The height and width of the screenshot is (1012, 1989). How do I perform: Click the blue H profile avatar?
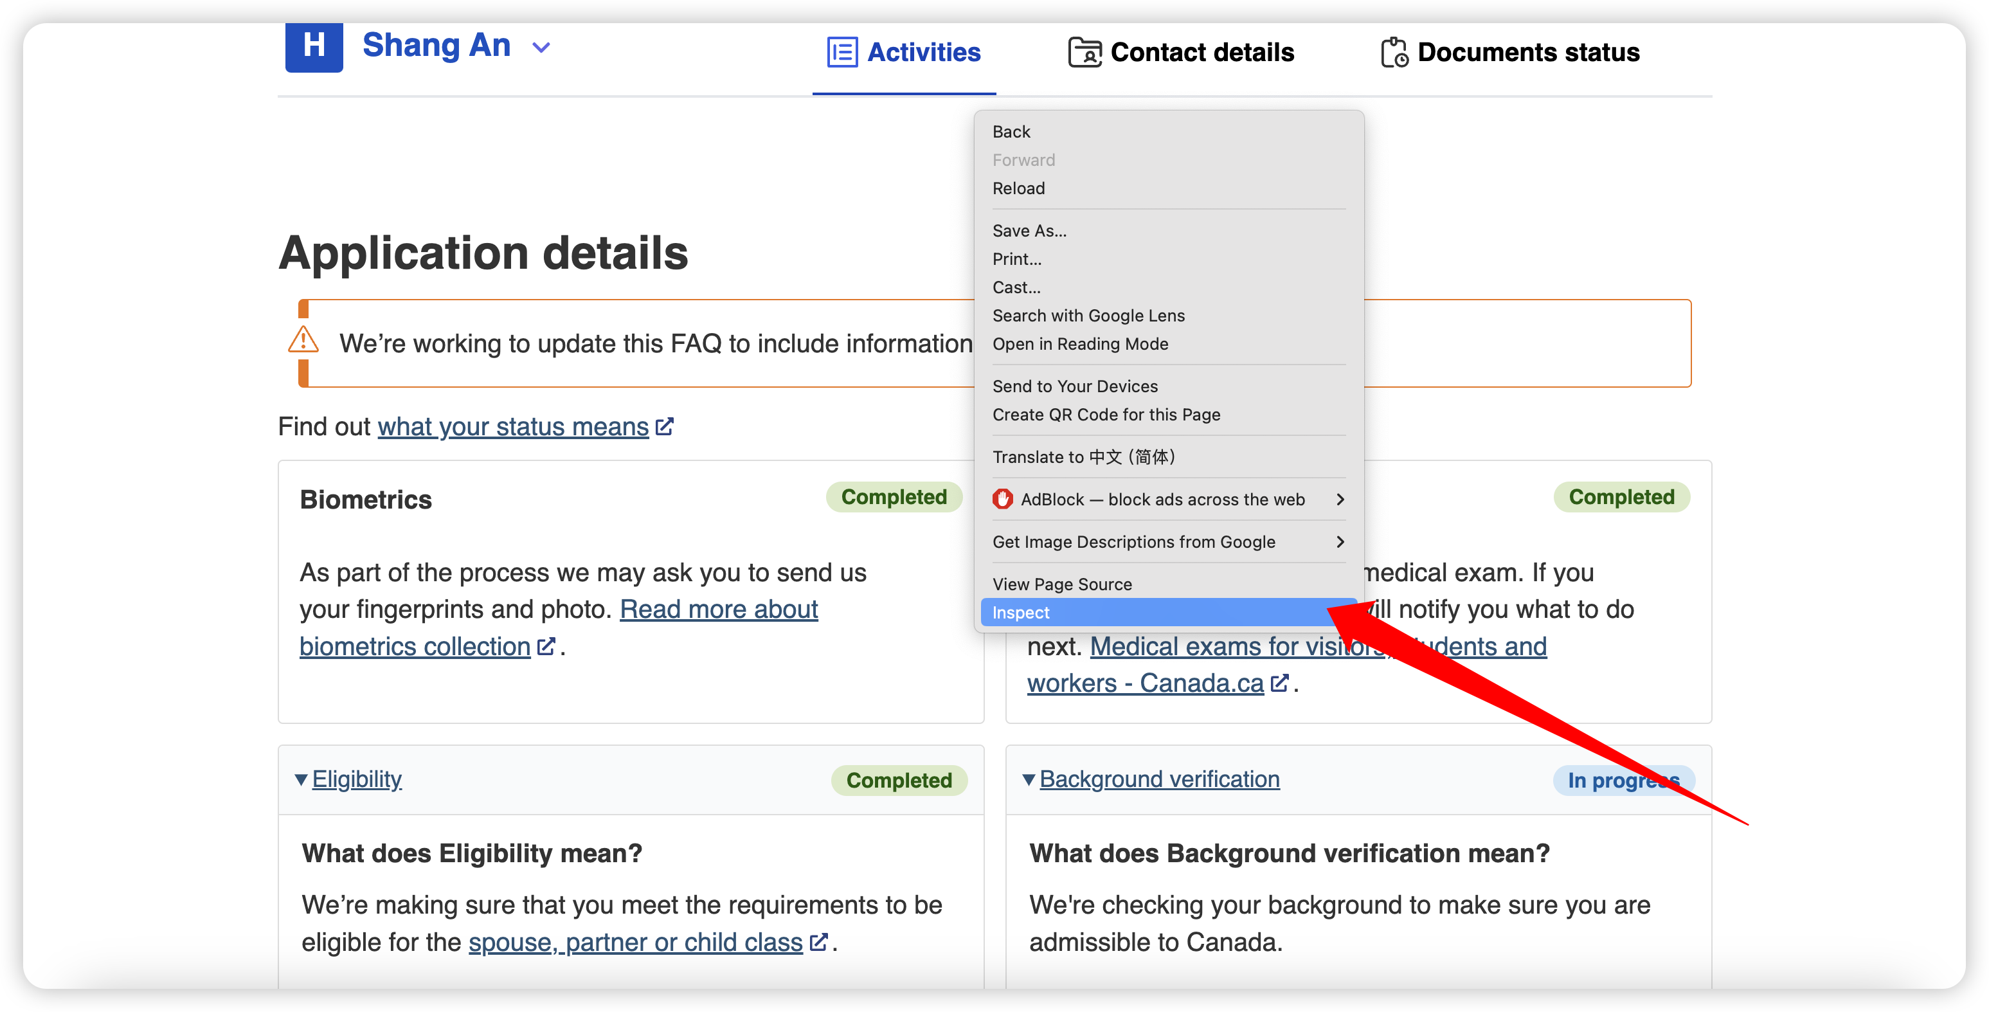pos(314,46)
